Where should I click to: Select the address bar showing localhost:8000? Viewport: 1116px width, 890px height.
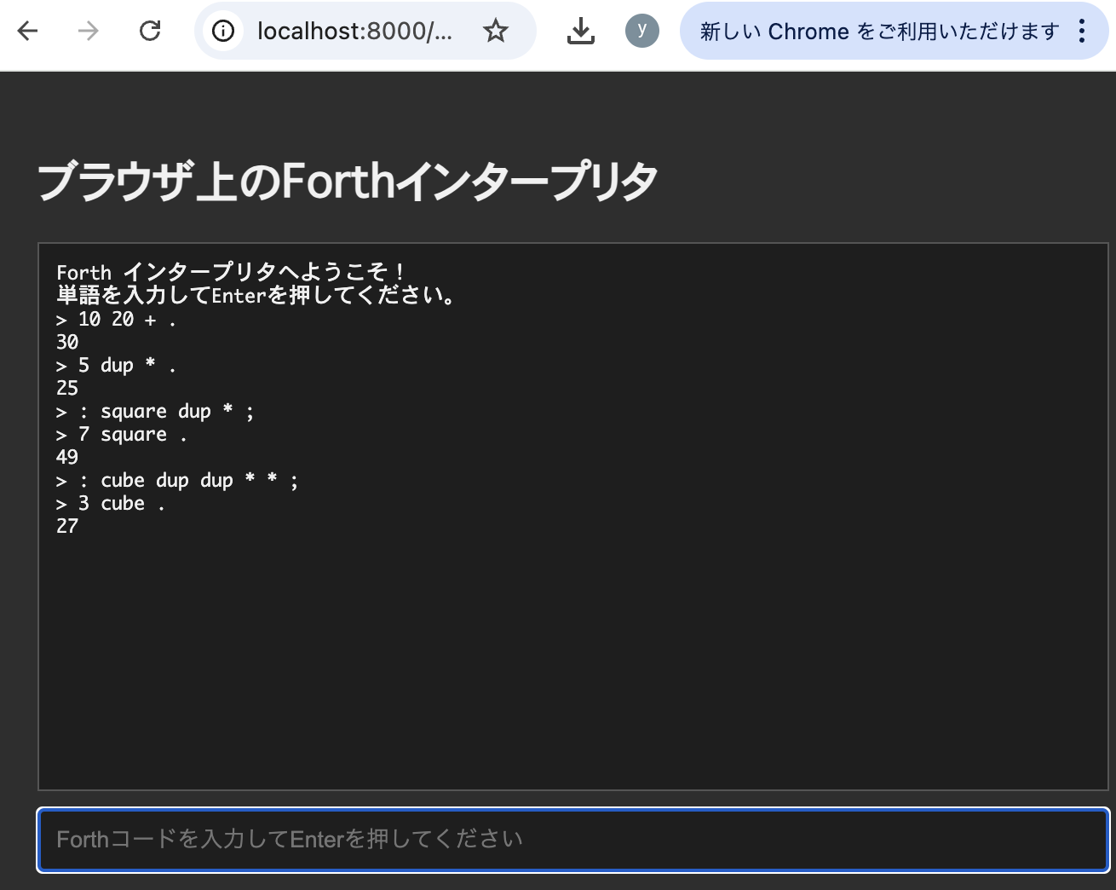(358, 32)
